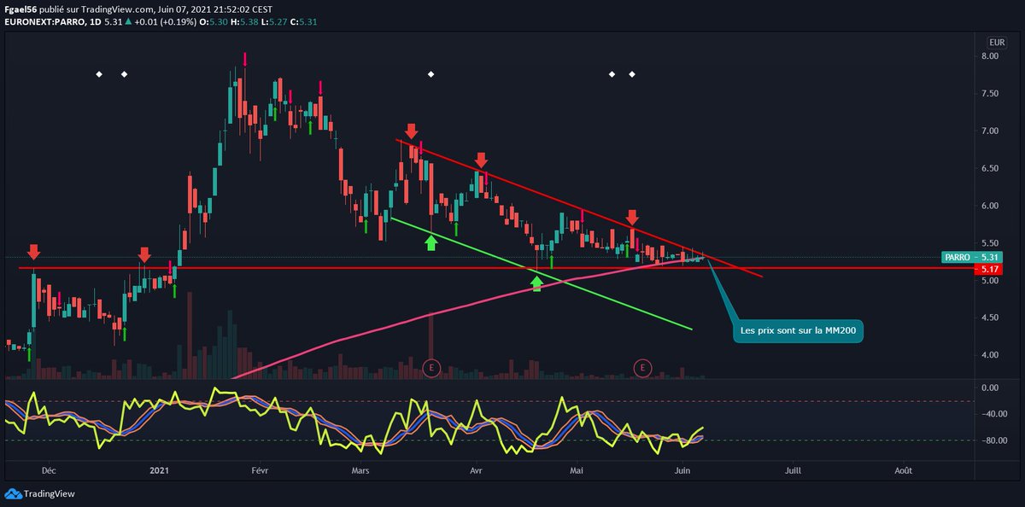The width and height of the screenshot is (1025, 507).
Task: Click the Juillet label on the time axis
Action: [x=793, y=470]
